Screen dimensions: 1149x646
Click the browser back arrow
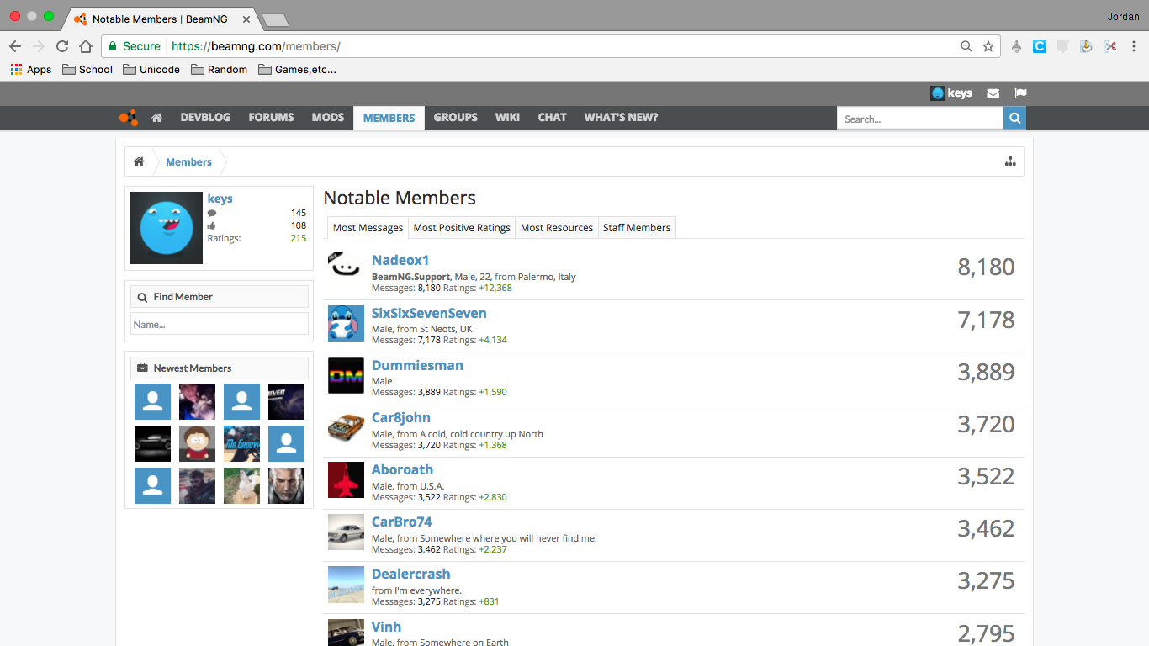pos(14,46)
